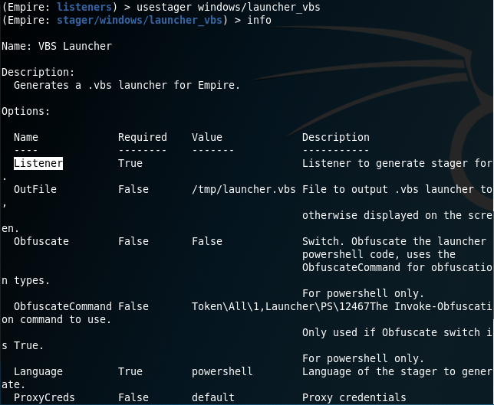This screenshot has width=494, height=405.
Task: Click the powershell value for Language
Action: 222,371
